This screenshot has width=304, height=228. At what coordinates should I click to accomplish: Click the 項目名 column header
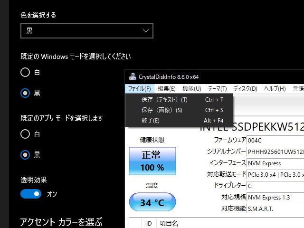(x=169, y=224)
